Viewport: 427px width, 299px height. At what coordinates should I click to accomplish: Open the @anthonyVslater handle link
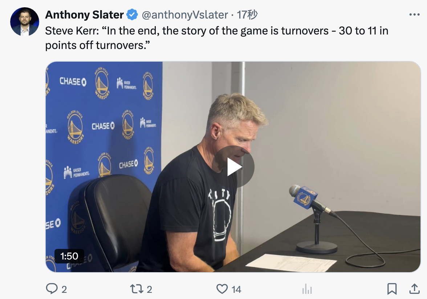point(185,15)
